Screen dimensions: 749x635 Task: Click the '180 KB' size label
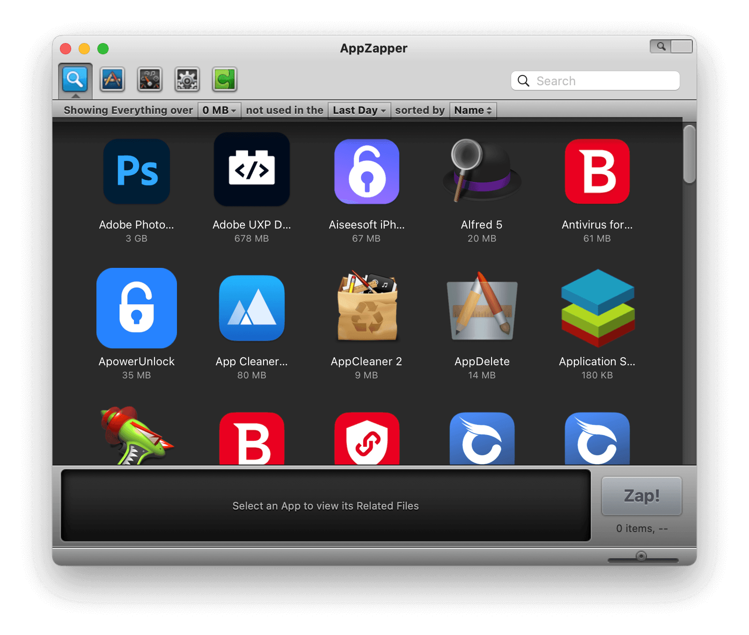point(597,375)
